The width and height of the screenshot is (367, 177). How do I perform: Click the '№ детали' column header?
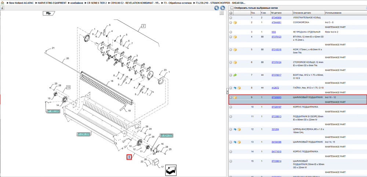click(281, 13)
